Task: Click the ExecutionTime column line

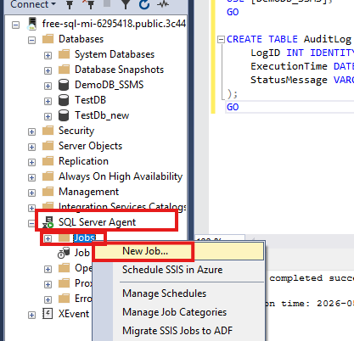Action: [302, 66]
